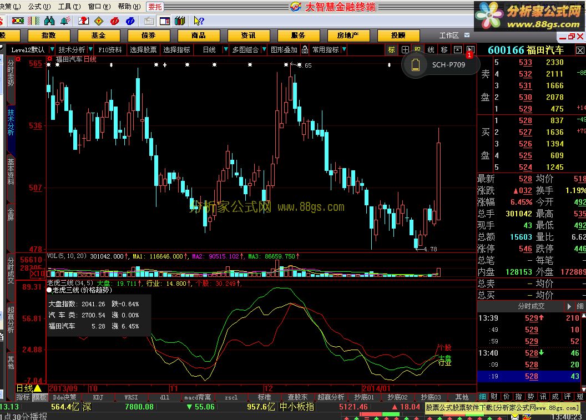Switch to the Dde决策 indicator tab
586x420 pixels.
(65, 397)
